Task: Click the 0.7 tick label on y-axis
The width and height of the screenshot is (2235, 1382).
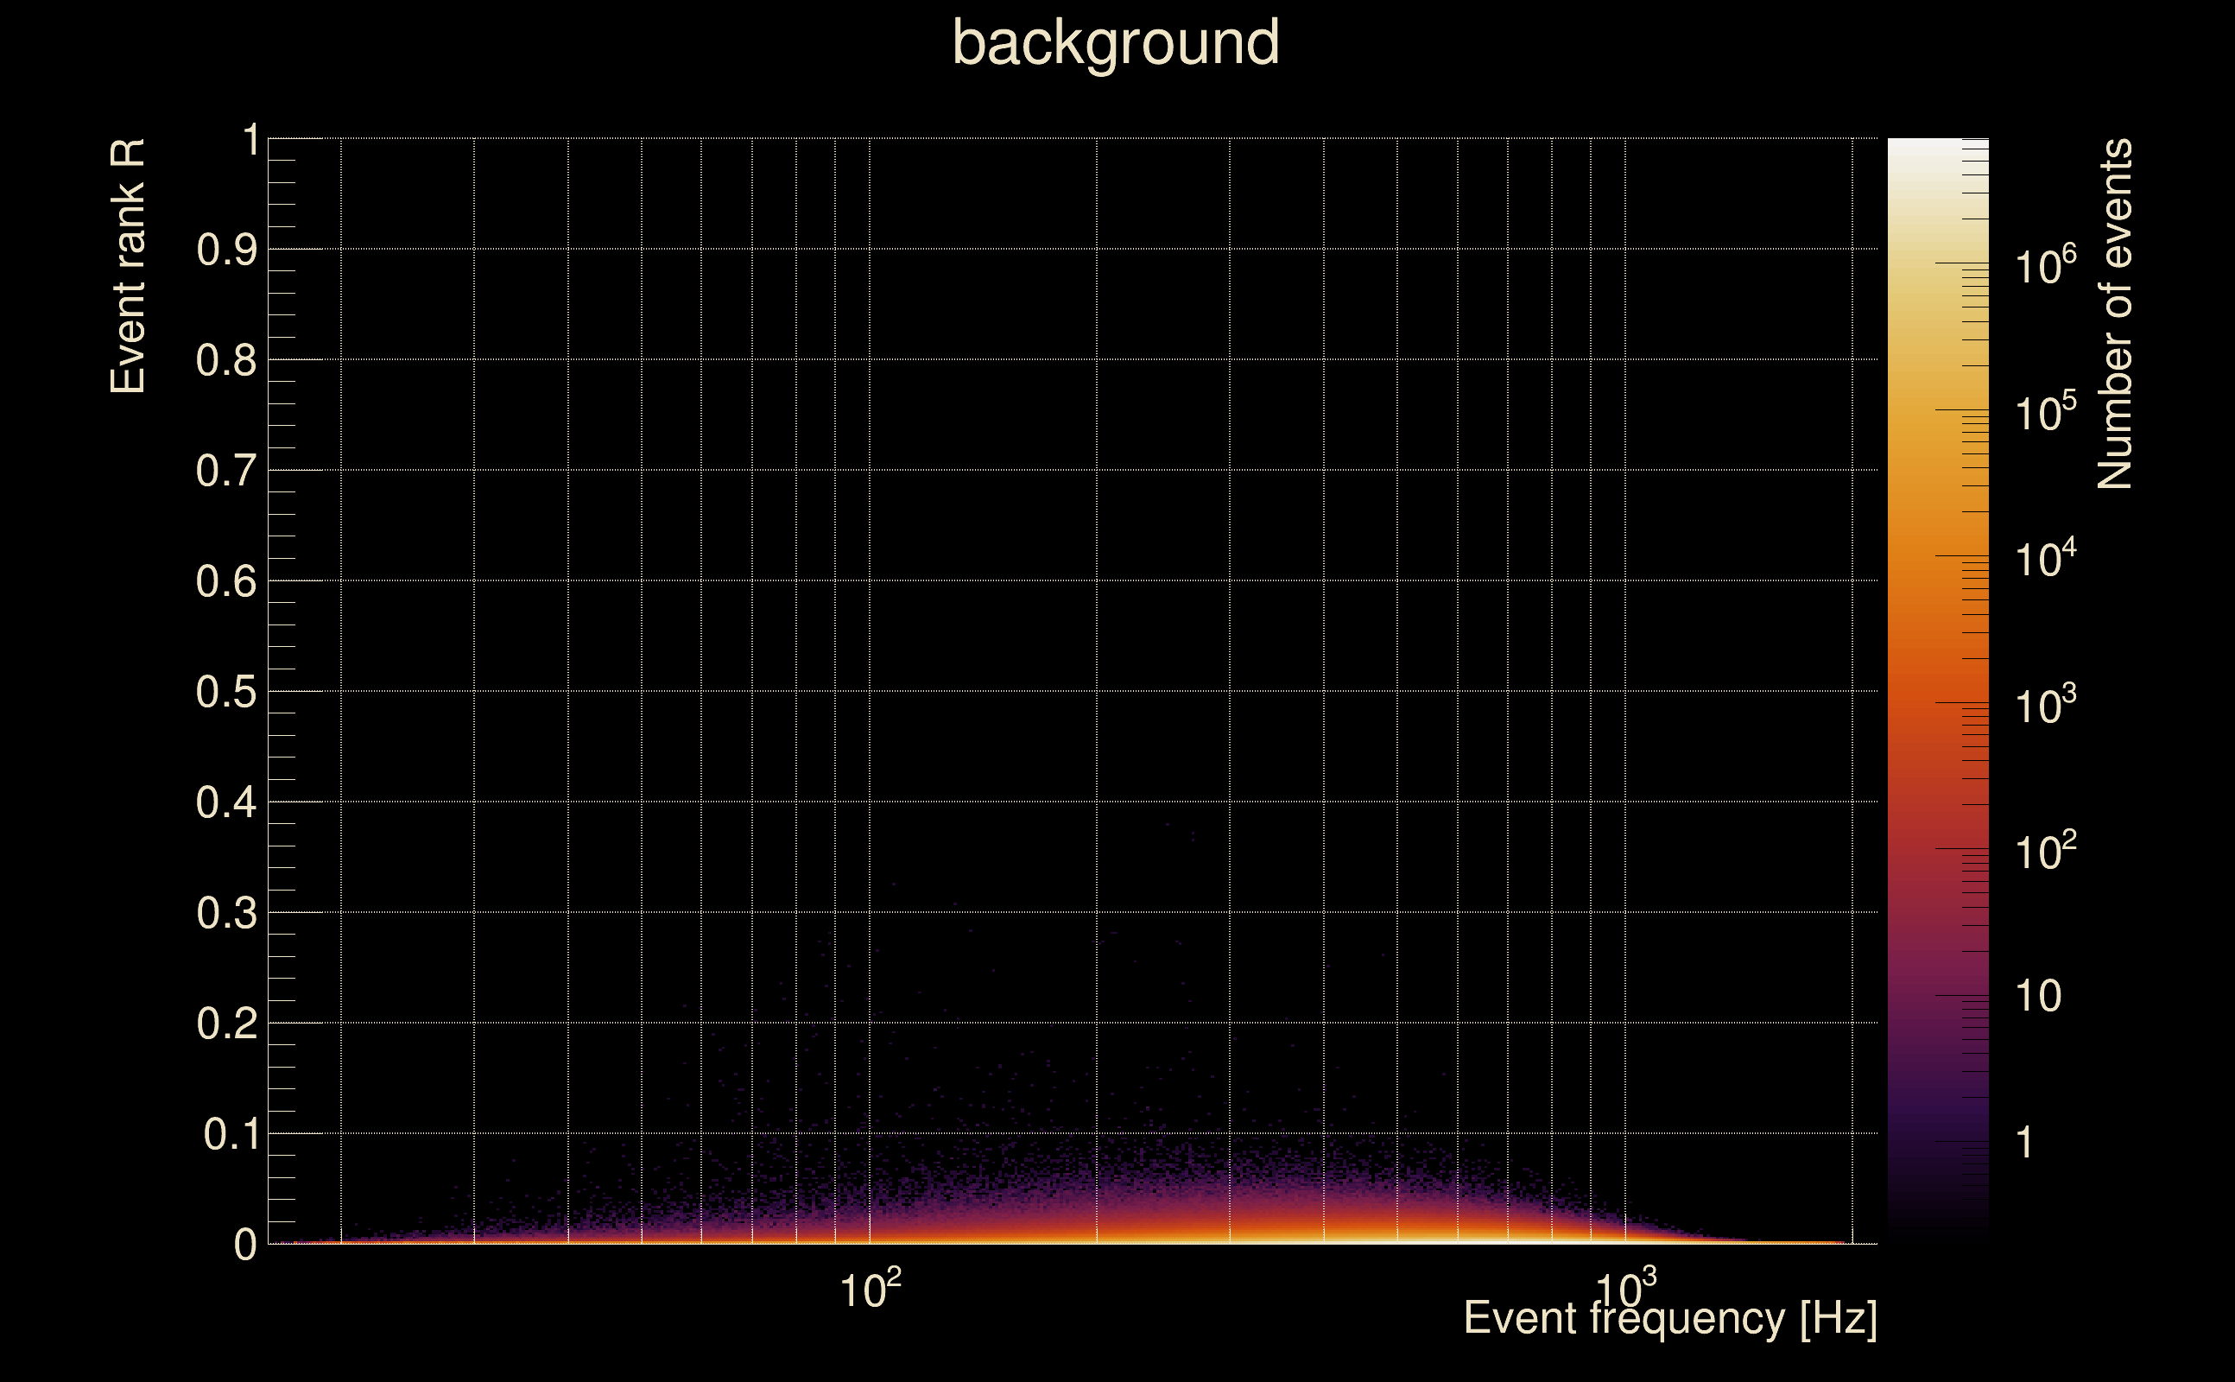Action: [225, 472]
